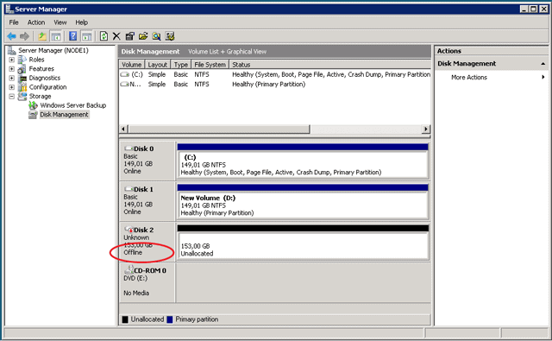The image size is (552, 341).
Task: Toggle Show/Hide Console Tree toolbar icon
Action: 55,36
